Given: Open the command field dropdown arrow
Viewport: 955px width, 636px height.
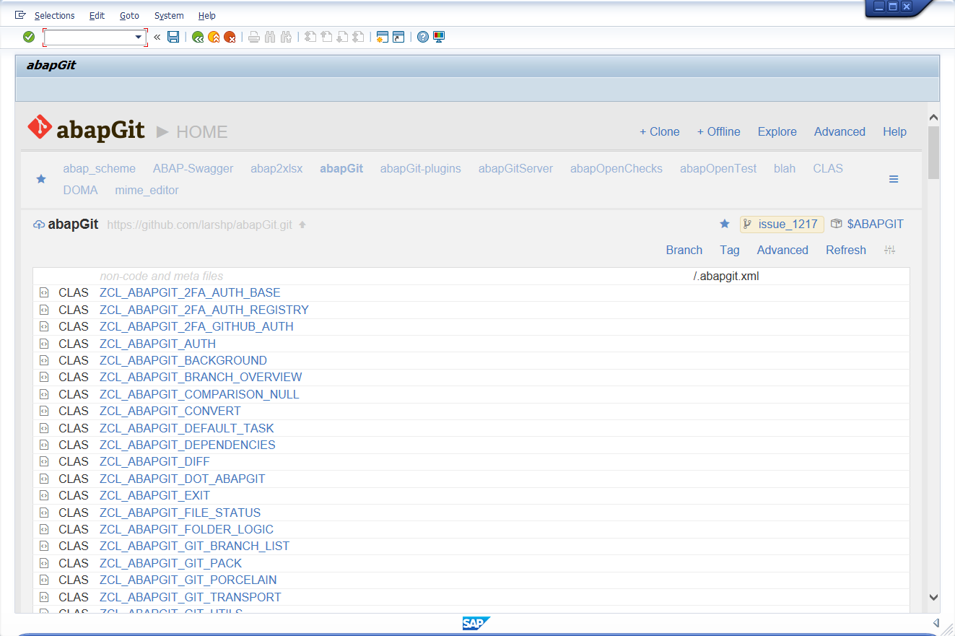Looking at the screenshot, I should [137, 36].
